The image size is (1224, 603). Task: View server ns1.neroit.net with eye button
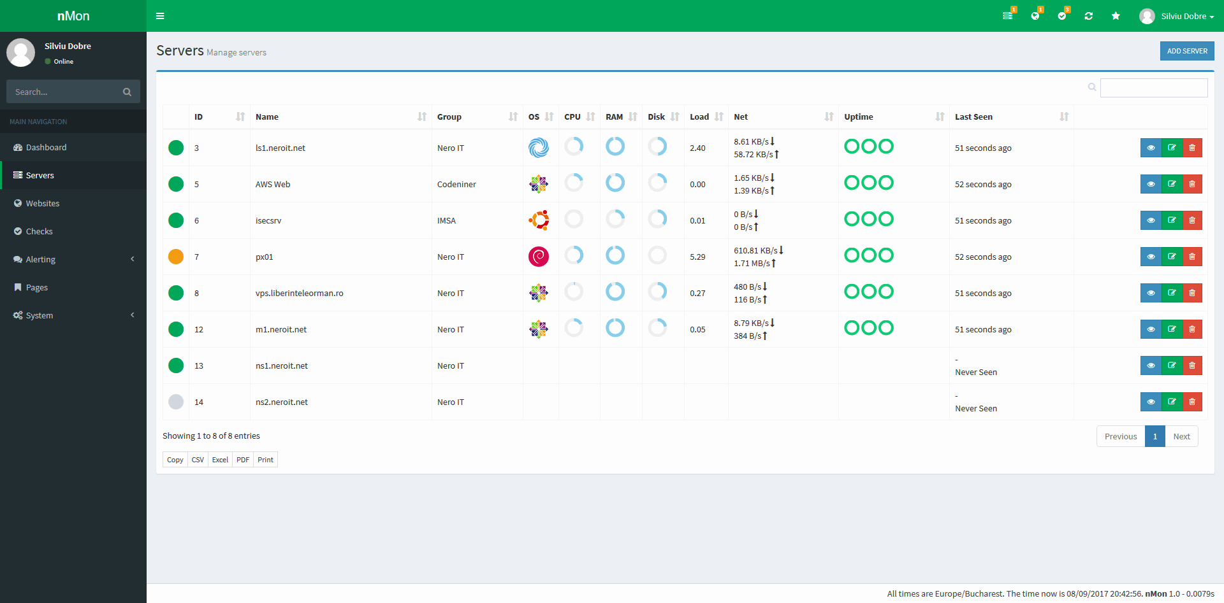tap(1151, 365)
